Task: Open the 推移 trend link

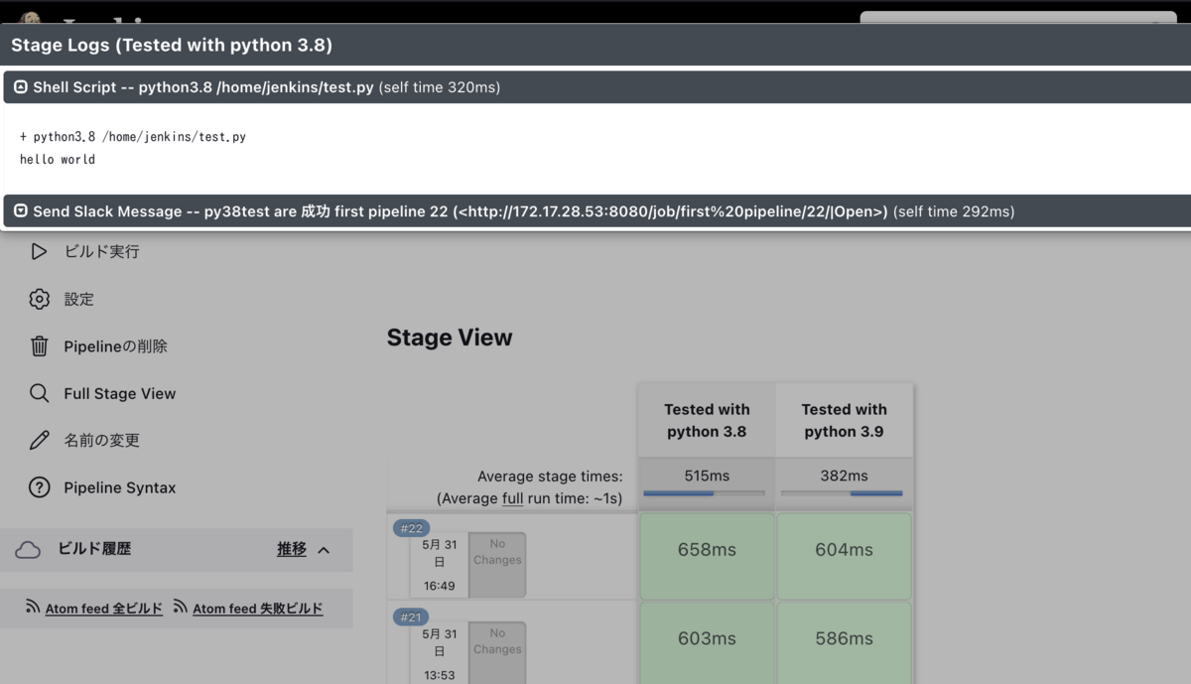Action: tap(292, 549)
